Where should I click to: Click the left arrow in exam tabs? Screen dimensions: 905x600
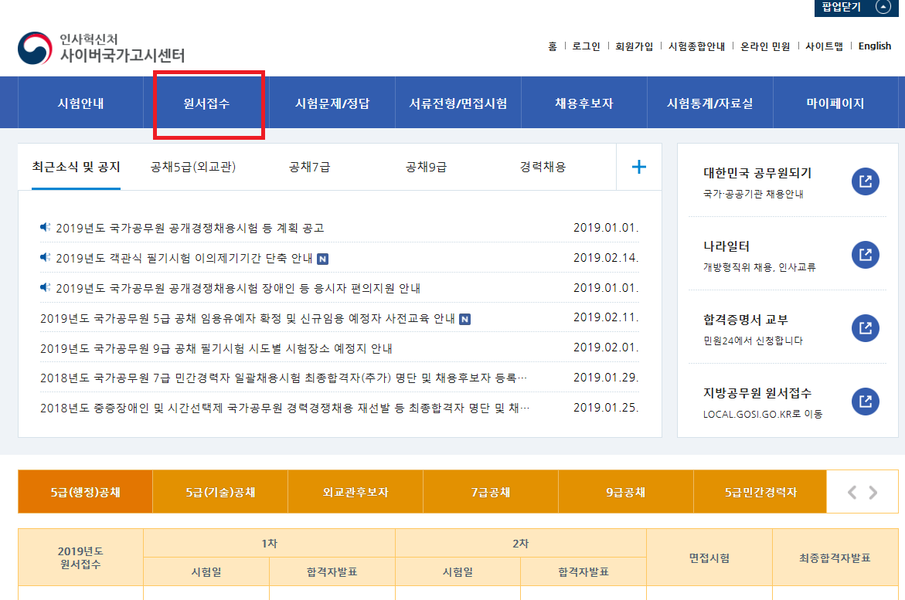pyautogui.click(x=852, y=492)
